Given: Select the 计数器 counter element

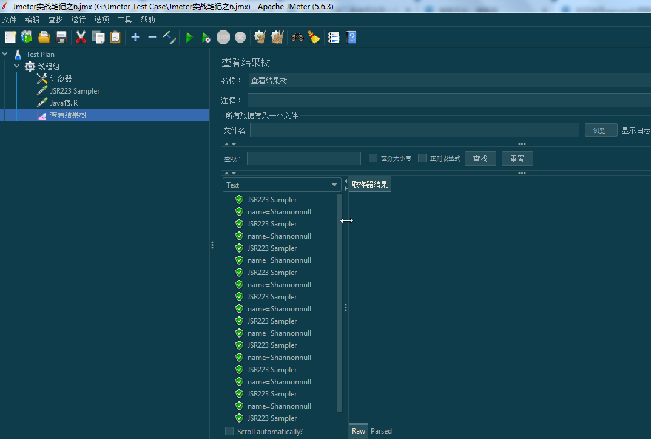Looking at the screenshot, I should [x=61, y=78].
